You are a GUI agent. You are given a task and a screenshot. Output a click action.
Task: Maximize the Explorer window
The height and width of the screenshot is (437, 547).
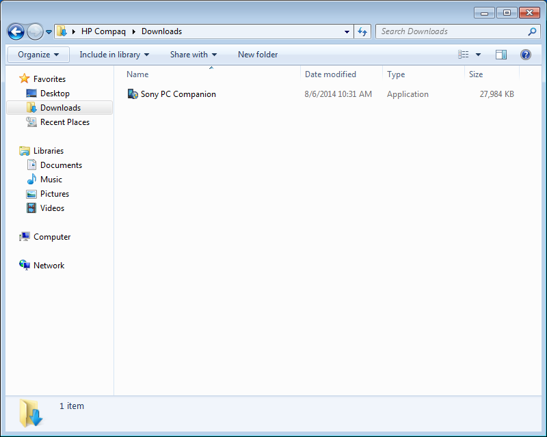(x=507, y=13)
